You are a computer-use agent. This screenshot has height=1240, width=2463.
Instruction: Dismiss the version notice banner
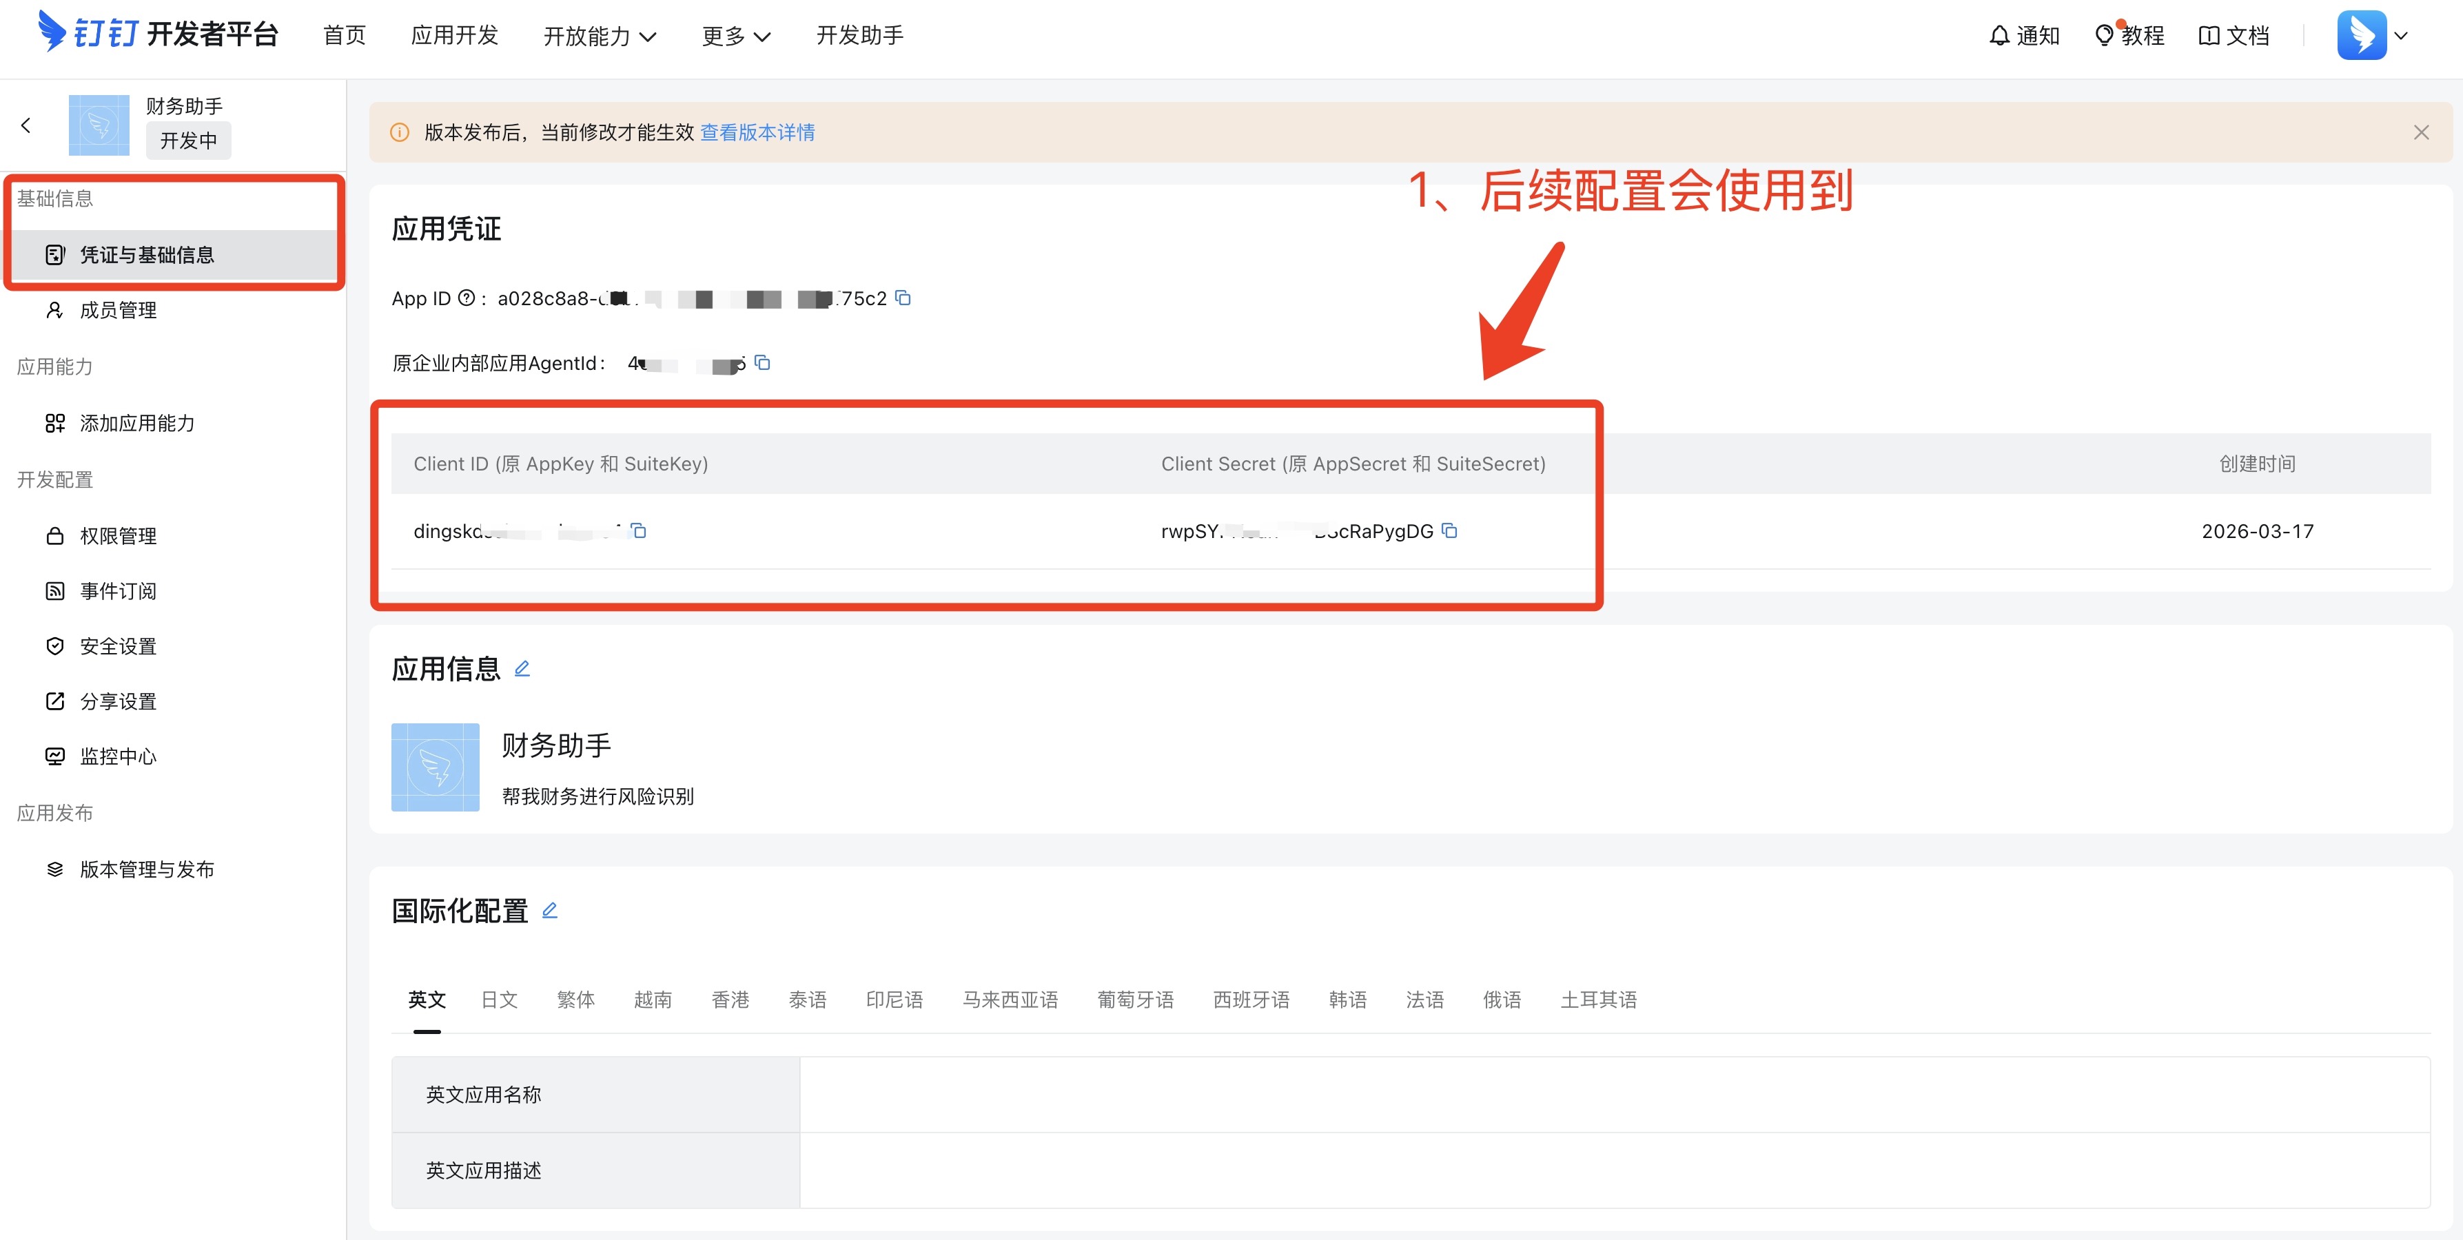coord(2420,132)
